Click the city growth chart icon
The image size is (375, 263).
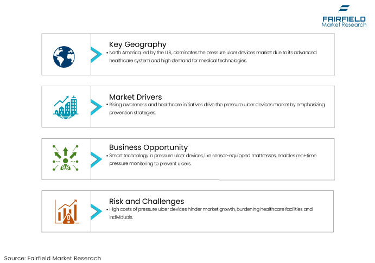pyautogui.click(x=66, y=107)
